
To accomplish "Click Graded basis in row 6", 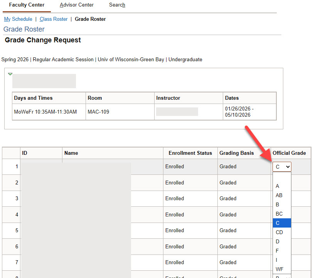I will 228,246.
